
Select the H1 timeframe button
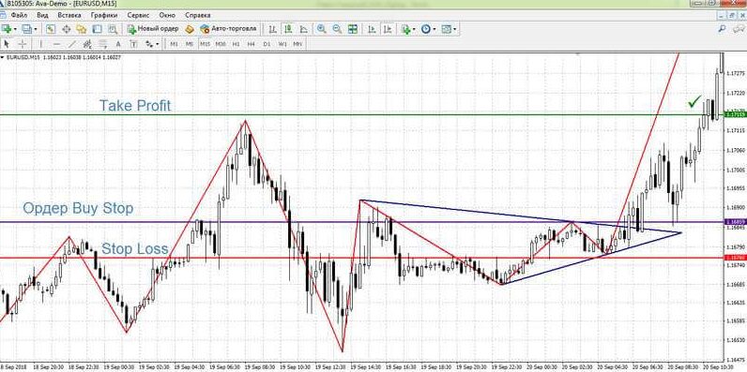[x=236, y=44]
